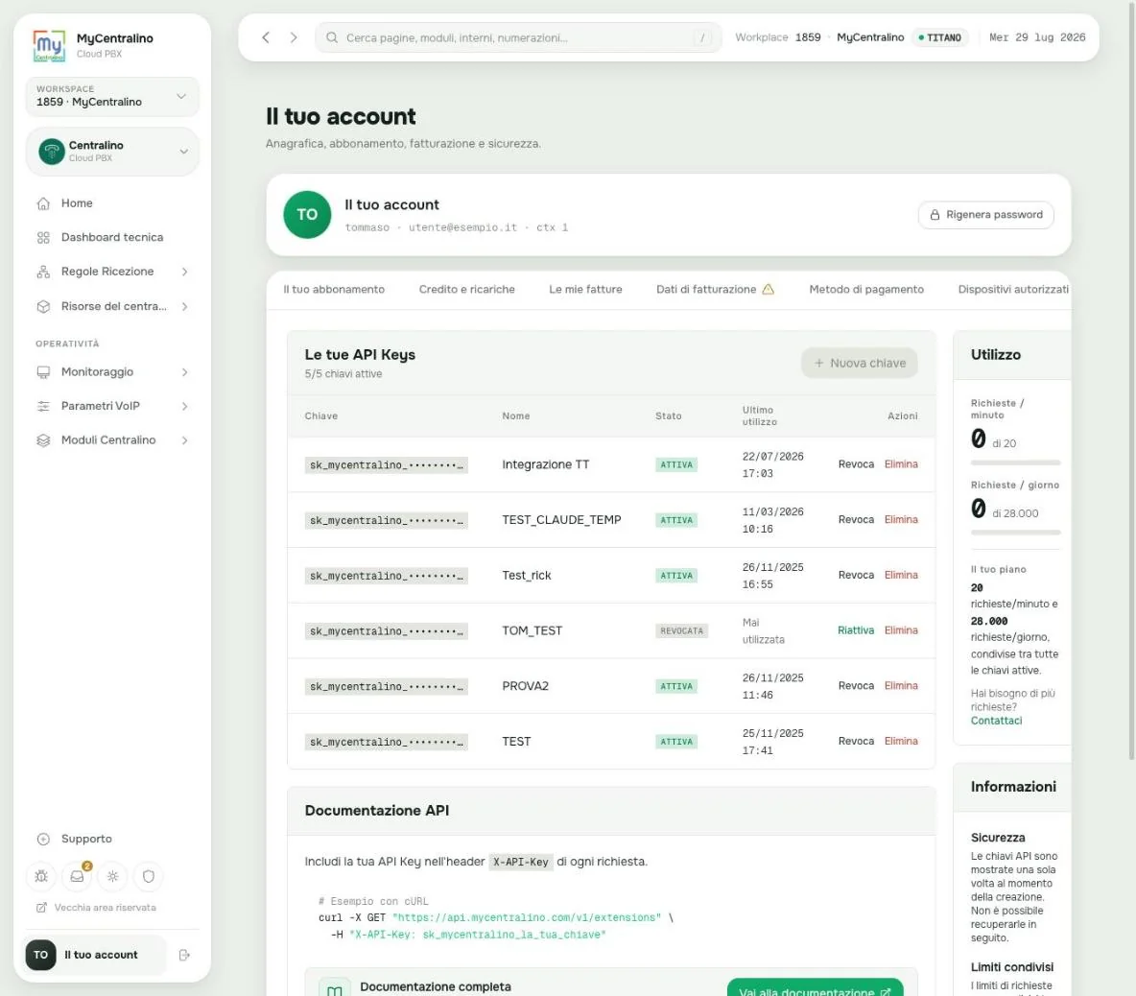The width and height of the screenshot is (1136, 996).
Task: Click the Rigenera password button
Action: (986, 214)
